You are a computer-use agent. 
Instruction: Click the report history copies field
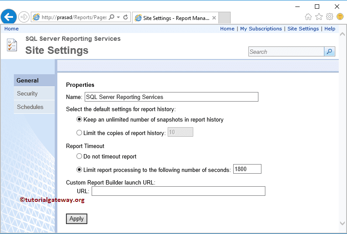[180, 132]
